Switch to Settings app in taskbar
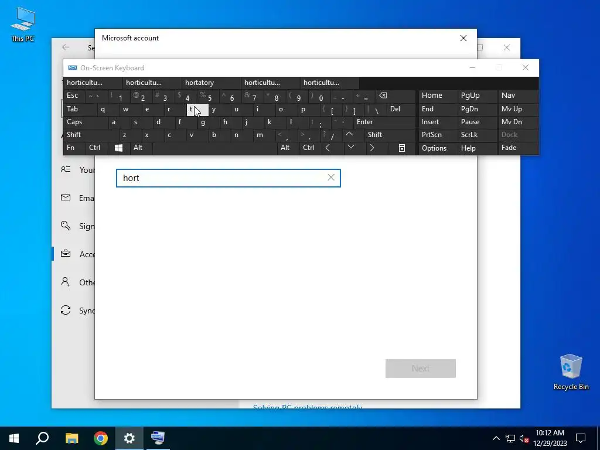The image size is (600, 450). click(129, 438)
